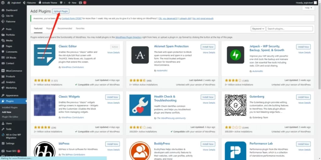Click the Yoast icon in admin bar
The width and height of the screenshot is (321, 160).
point(80,2)
